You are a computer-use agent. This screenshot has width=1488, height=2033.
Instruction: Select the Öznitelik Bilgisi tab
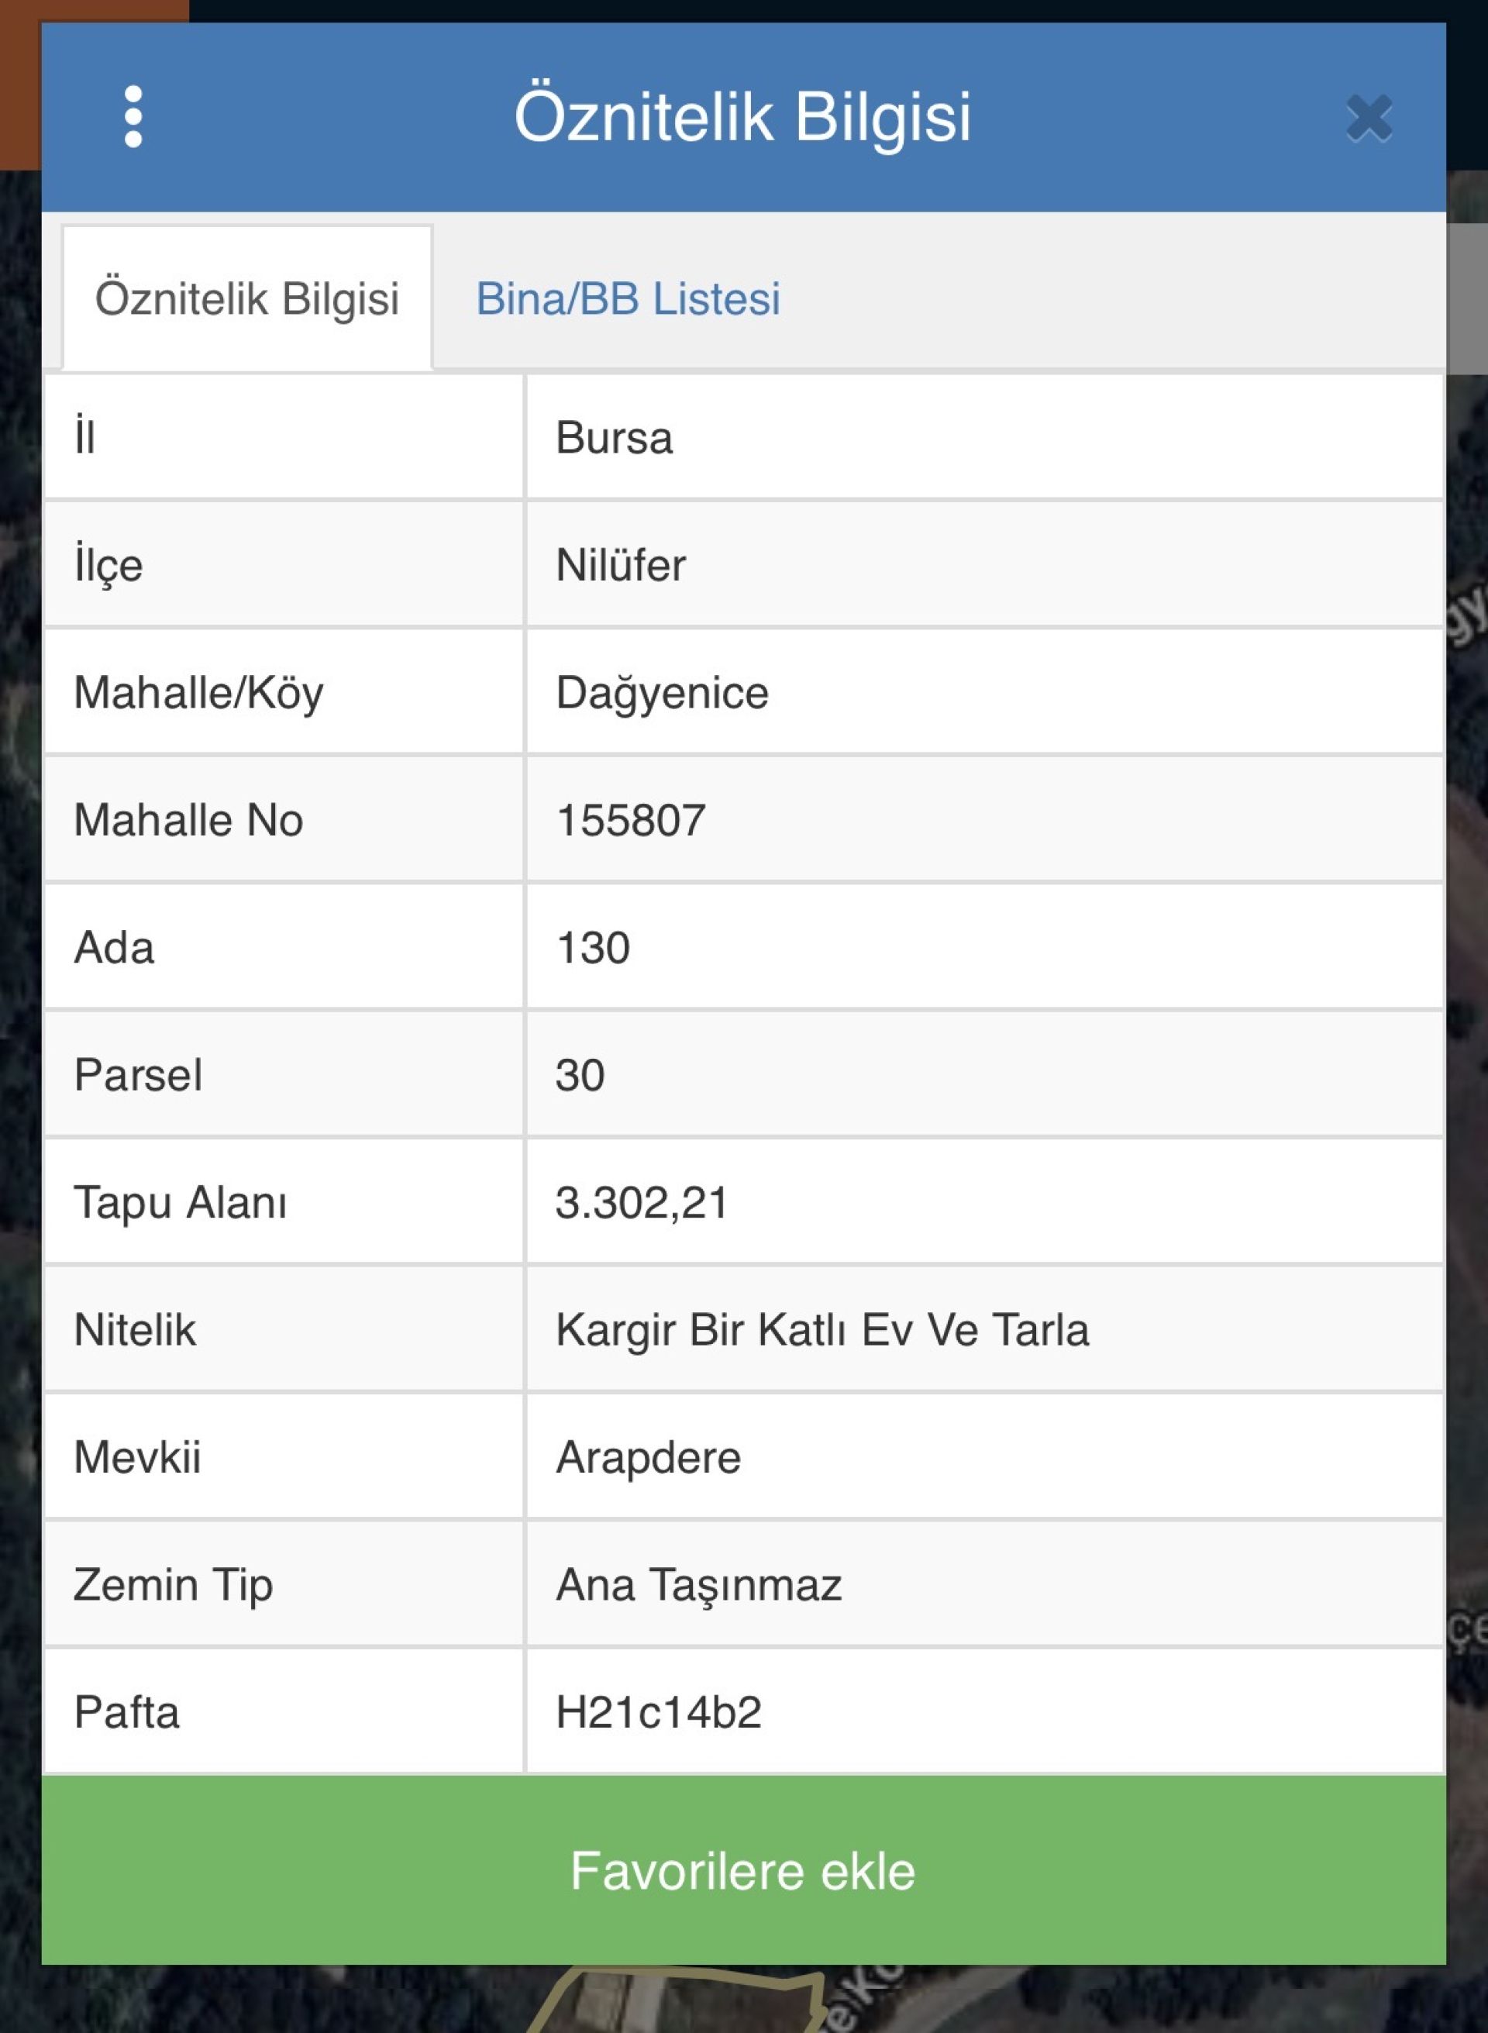pos(246,299)
